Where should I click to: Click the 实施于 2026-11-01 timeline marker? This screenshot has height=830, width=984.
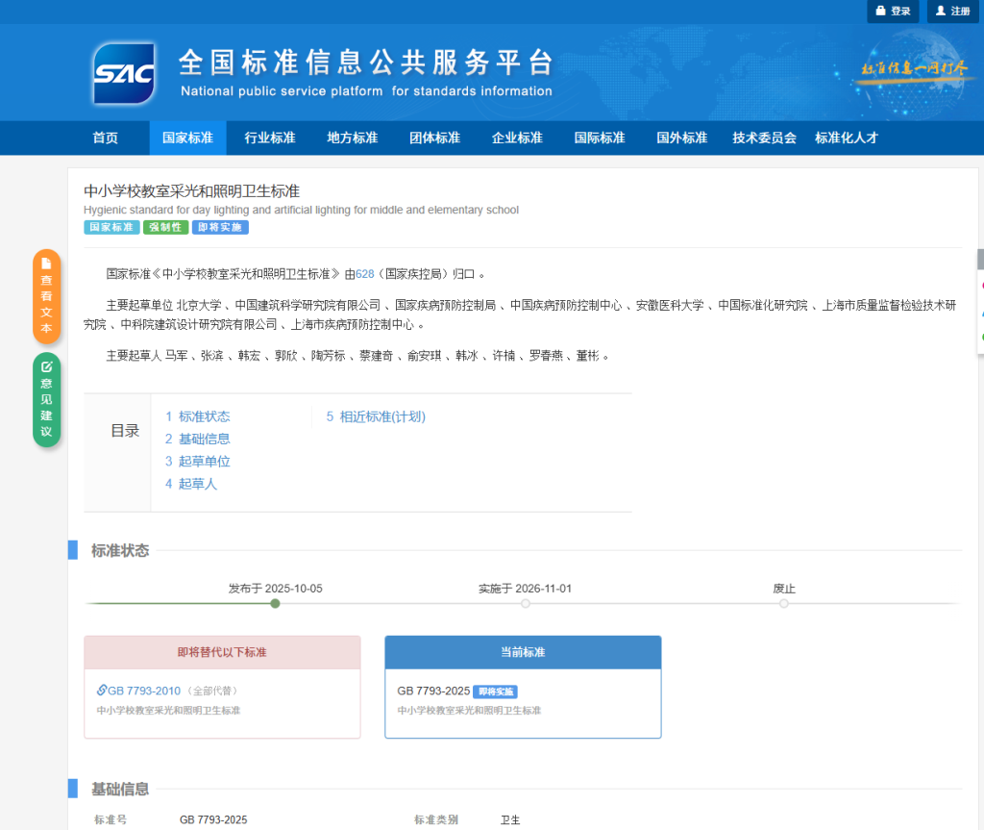[526, 603]
